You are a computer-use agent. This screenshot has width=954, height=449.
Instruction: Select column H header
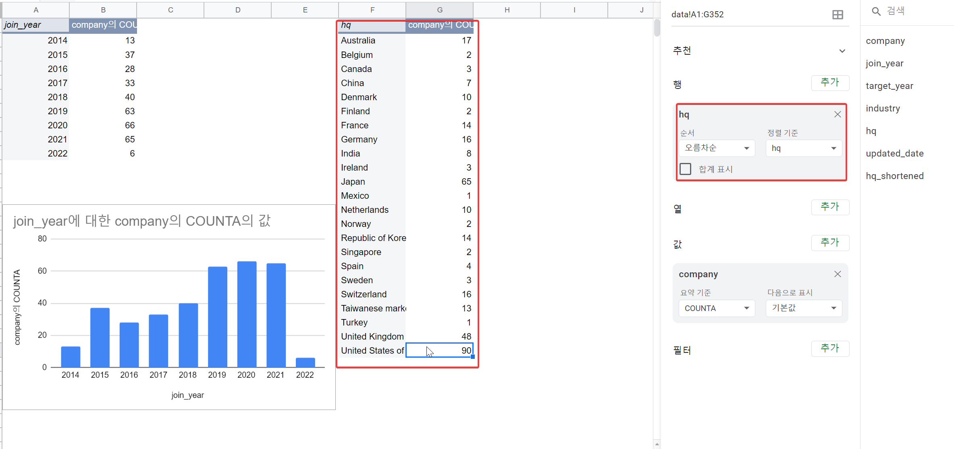point(507,10)
